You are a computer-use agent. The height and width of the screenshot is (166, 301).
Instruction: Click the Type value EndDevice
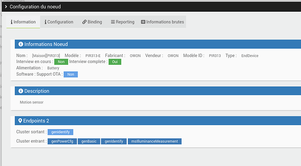(x=250, y=56)
